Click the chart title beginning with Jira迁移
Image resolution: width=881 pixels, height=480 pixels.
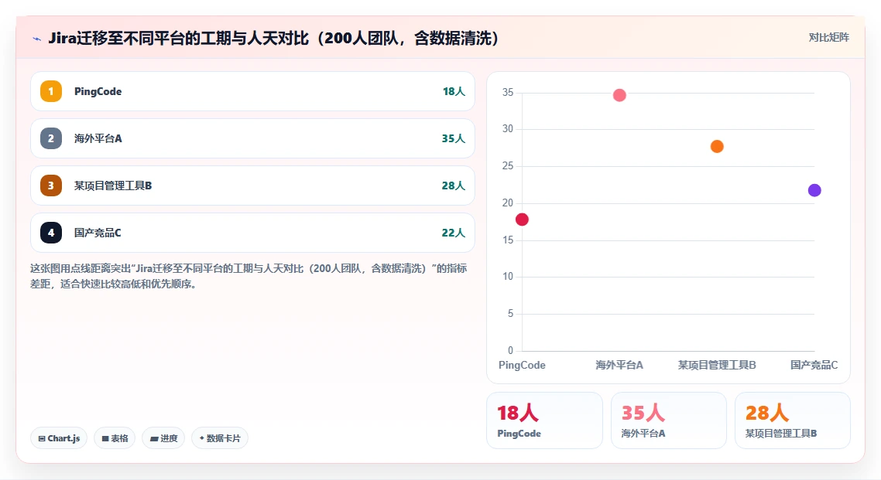273,38
